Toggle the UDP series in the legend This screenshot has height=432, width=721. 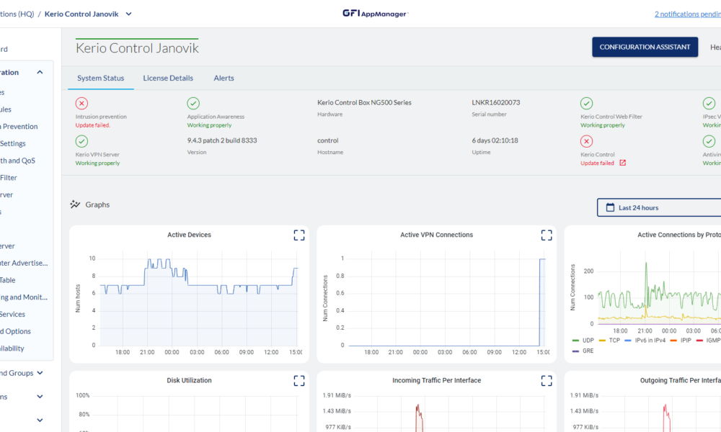[588, 340]
